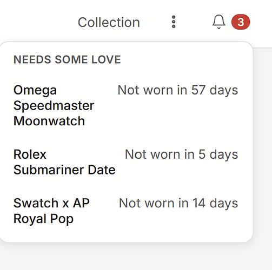
Task: Select the Rolex Submariner Date entry
Action: coord(126,162)
